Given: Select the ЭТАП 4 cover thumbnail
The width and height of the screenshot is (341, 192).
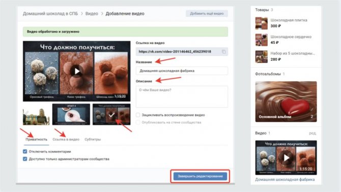Looking at the screenshot, I should (71, 115).
